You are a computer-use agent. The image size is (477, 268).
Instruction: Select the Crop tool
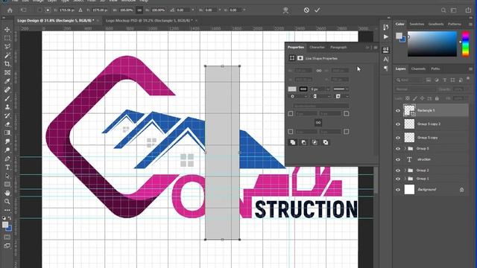(7, 64)
